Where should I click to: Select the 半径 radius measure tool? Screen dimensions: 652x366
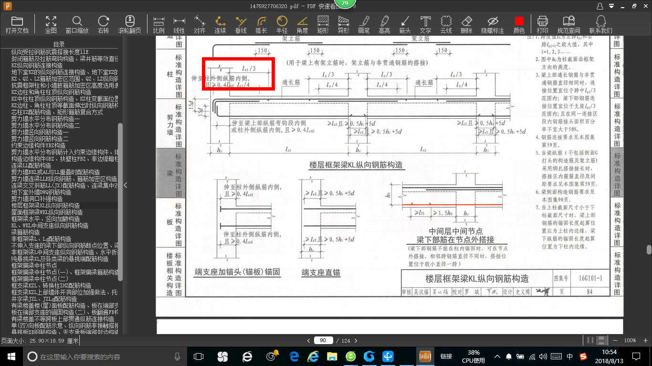pos(282,24)
